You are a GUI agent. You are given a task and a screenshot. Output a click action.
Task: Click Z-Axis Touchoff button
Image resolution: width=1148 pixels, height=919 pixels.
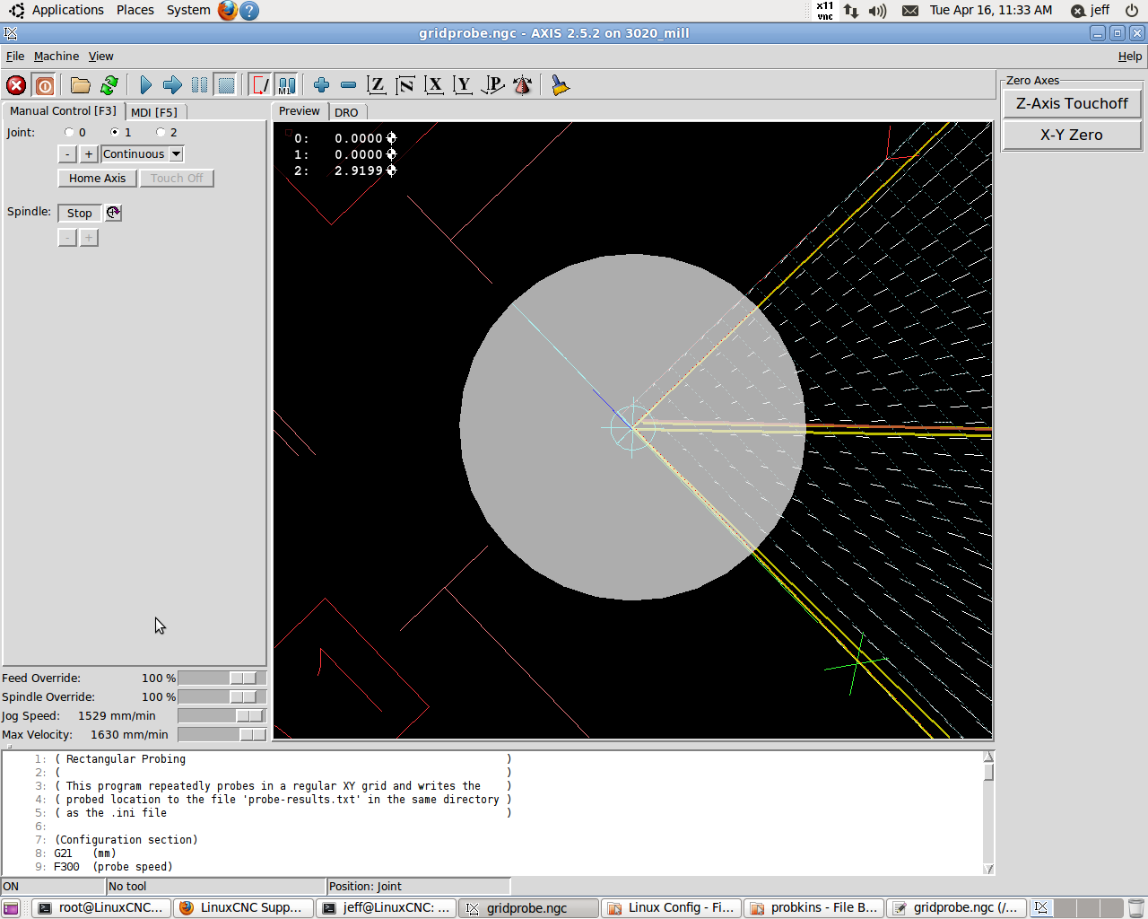(x=1072, y=103)
